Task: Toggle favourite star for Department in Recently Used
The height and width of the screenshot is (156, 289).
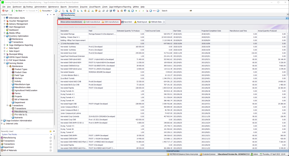Action: [50, 147]
